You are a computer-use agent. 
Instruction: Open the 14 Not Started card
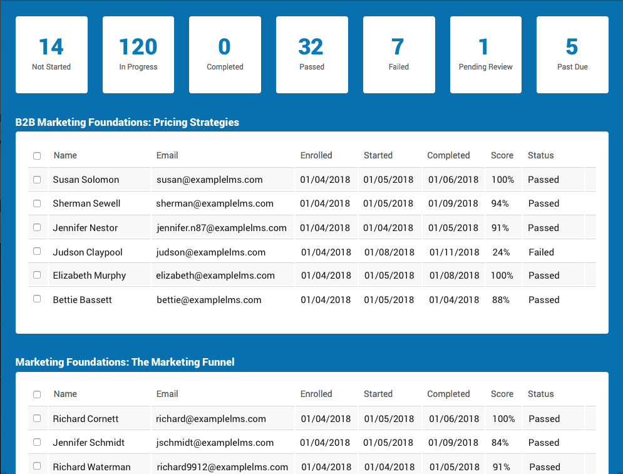51,55
